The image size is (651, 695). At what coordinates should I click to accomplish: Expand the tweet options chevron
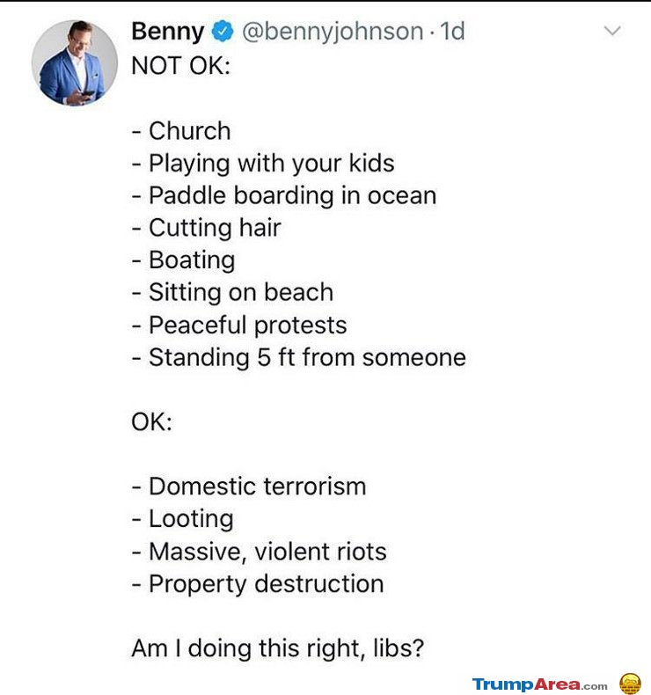tap(612, 31)
